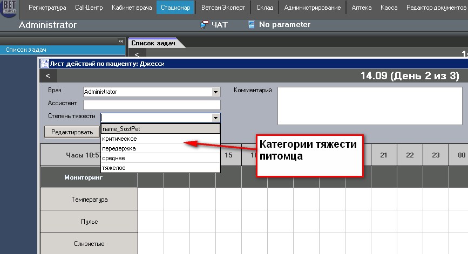Image resolution: width=468 pixels, height=254 pixels.
Task: Choose среднее severity option
Action: (160, 158)
